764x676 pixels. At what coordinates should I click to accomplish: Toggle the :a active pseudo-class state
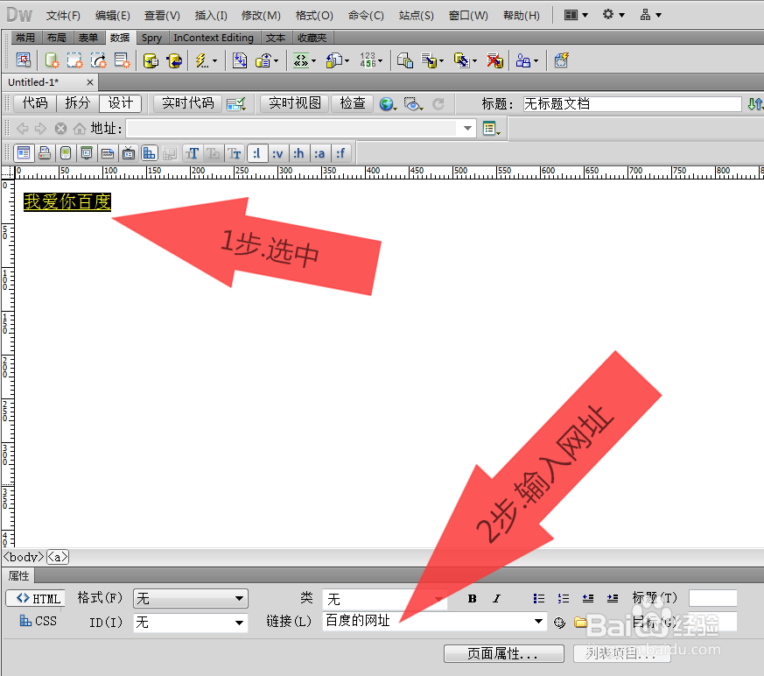[319, 153]
